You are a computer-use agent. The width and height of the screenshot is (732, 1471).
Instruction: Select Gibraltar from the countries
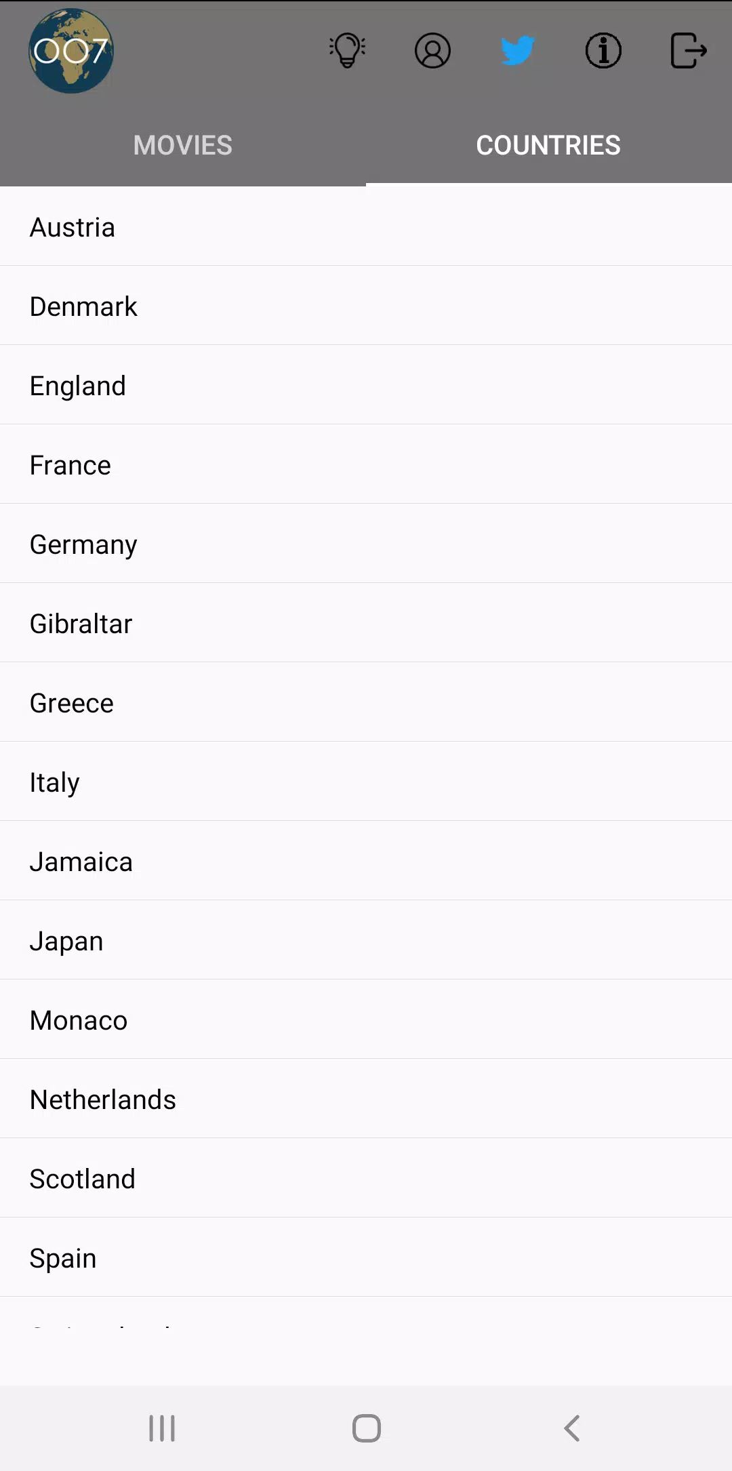point(366,623)
